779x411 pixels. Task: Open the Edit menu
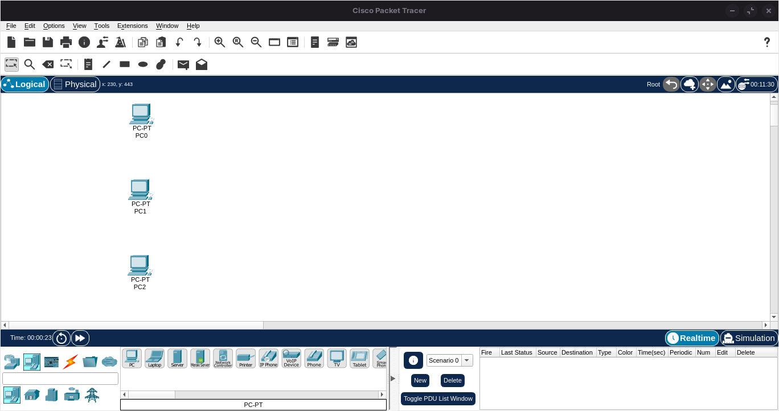(30, 26)
